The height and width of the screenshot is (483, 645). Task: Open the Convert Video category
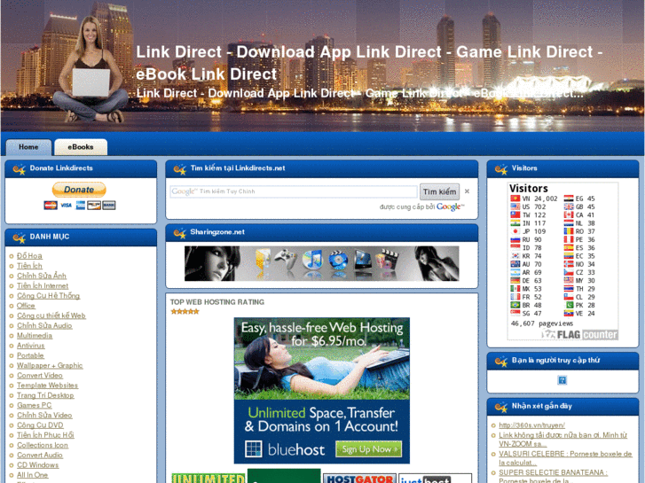tap(40, 375)
